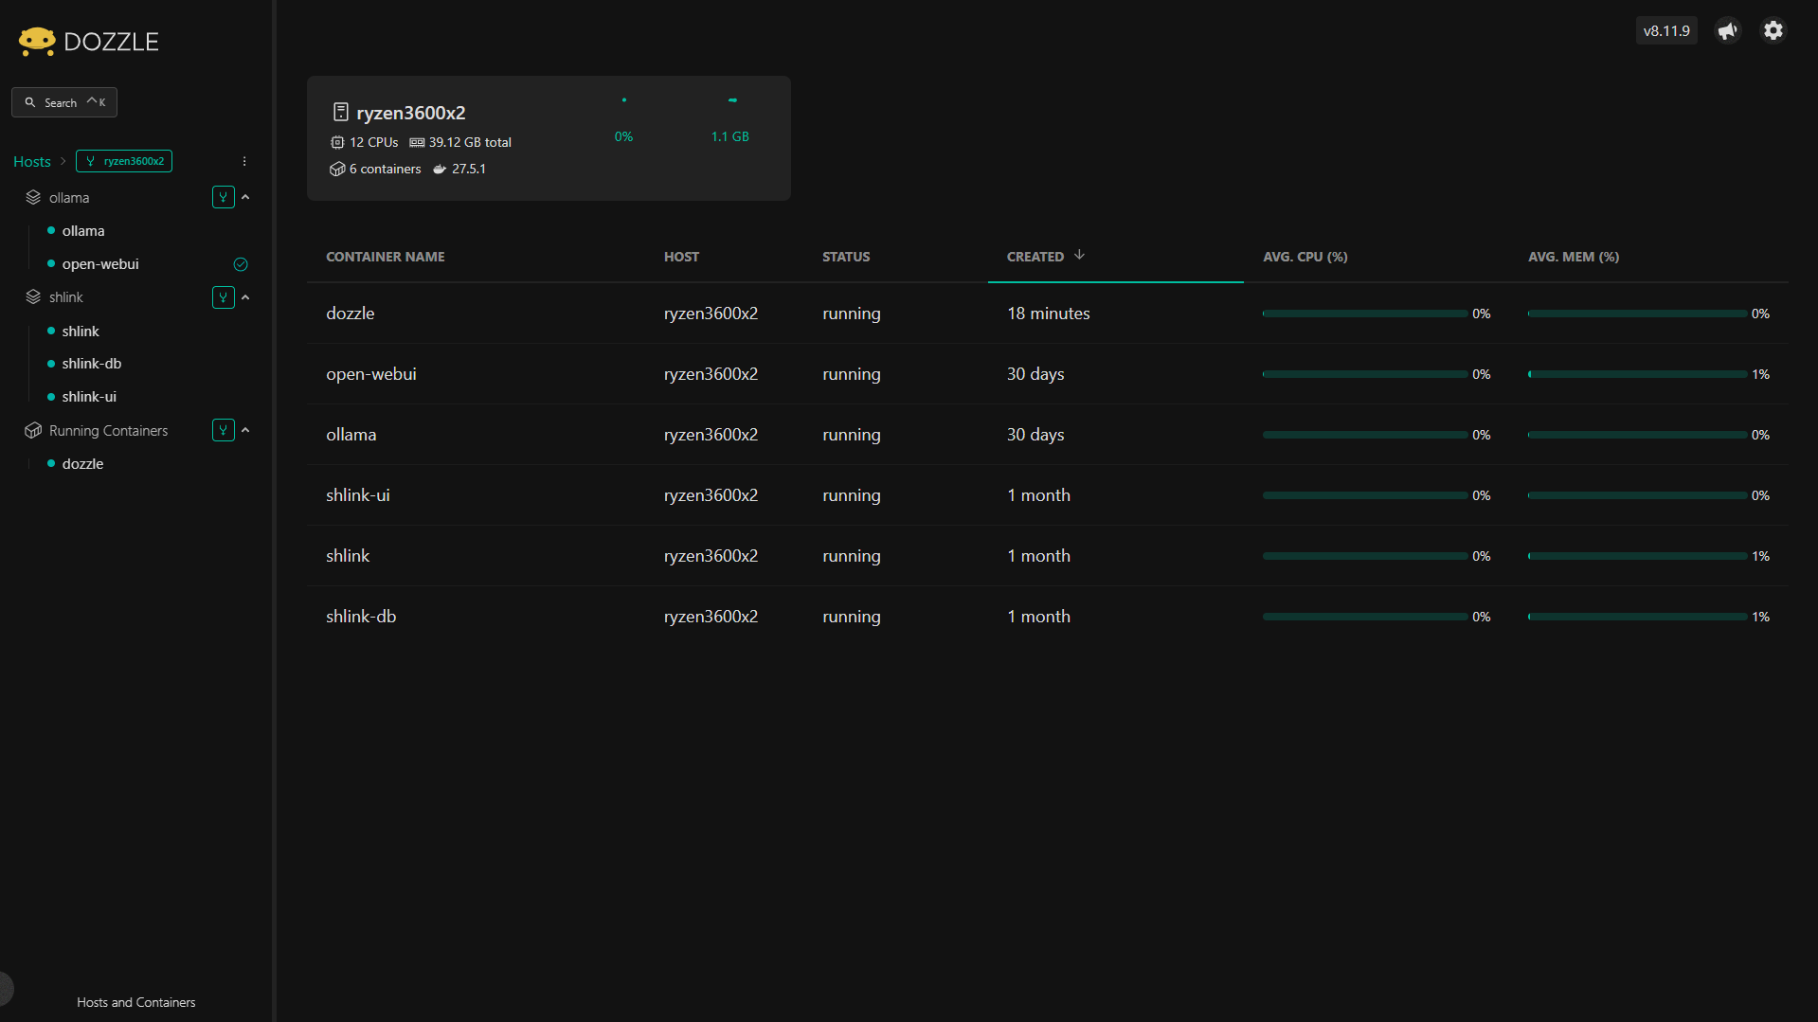The image size is (1818, 1022).
Task: Open the settings gear icon
Action: pos(1773,31)
